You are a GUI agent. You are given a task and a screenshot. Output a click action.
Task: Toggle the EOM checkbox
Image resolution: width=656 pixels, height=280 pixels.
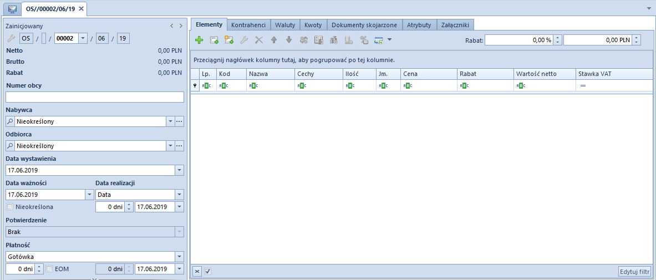tap(49, 269)
